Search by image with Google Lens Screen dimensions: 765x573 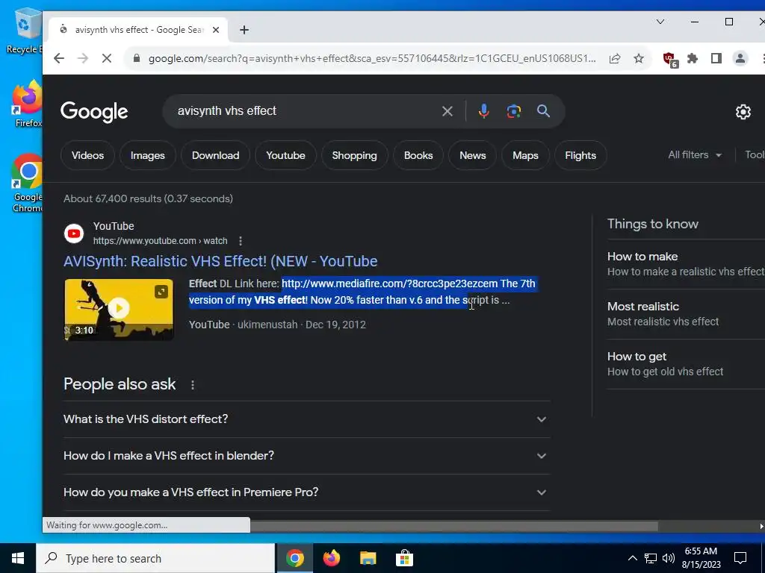pos(514,112)
